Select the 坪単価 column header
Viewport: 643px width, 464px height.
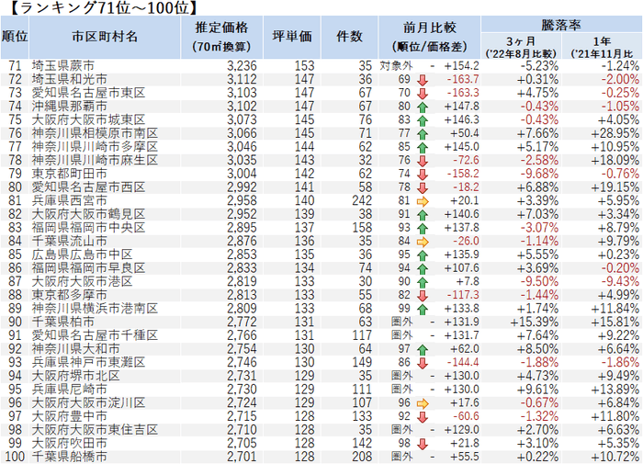[x=292, y=38]
